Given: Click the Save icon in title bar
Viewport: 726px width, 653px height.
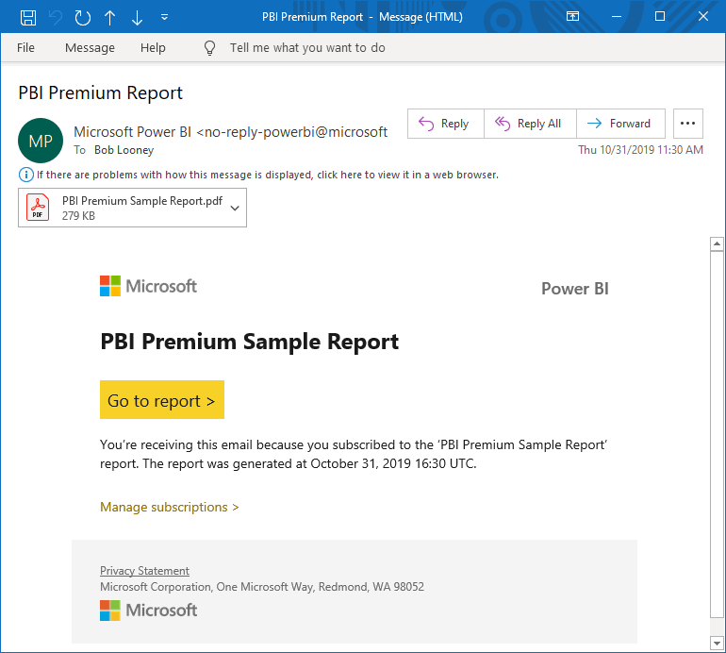Looking at the screenshot, I should point(28,17).
